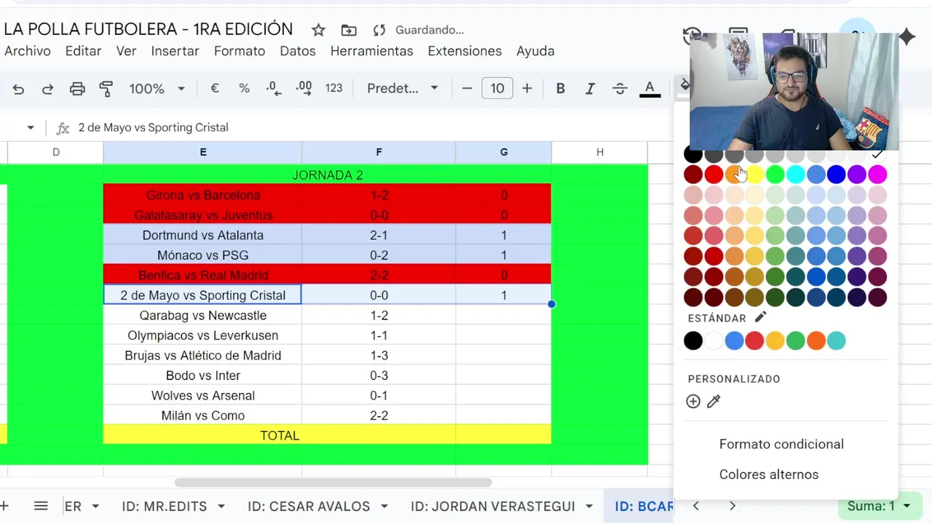Open the zoom 100% dropdown
932x524 pixels.
pos(157,88)
